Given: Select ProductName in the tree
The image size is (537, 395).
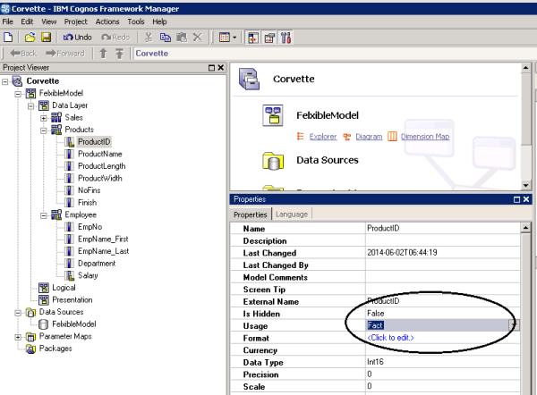Looking at the screenshot, I should tap(99, 154).
